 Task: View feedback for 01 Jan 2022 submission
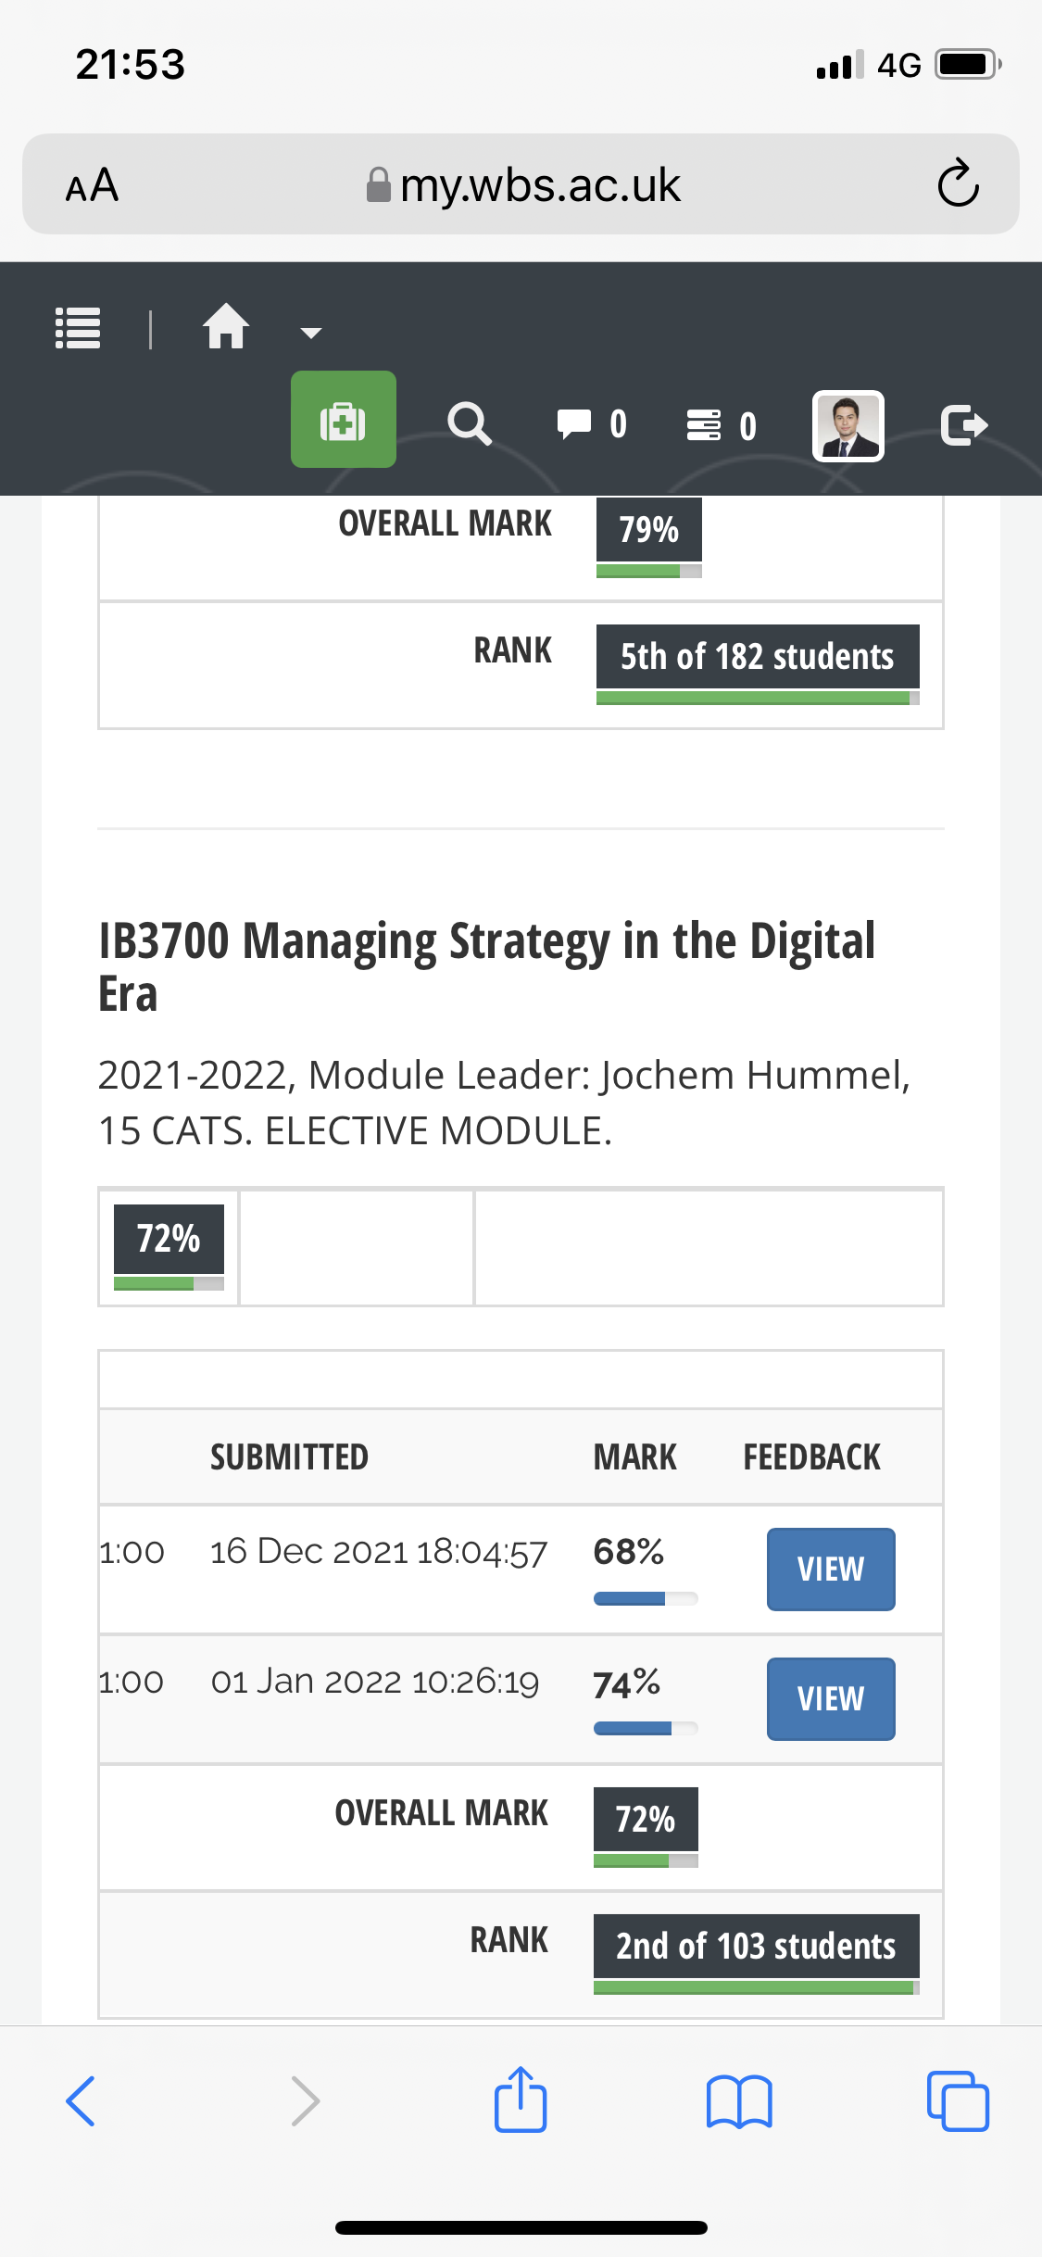coord(831,1699)
